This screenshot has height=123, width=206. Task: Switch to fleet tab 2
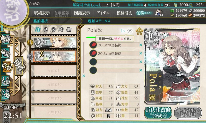coord(46,30)
